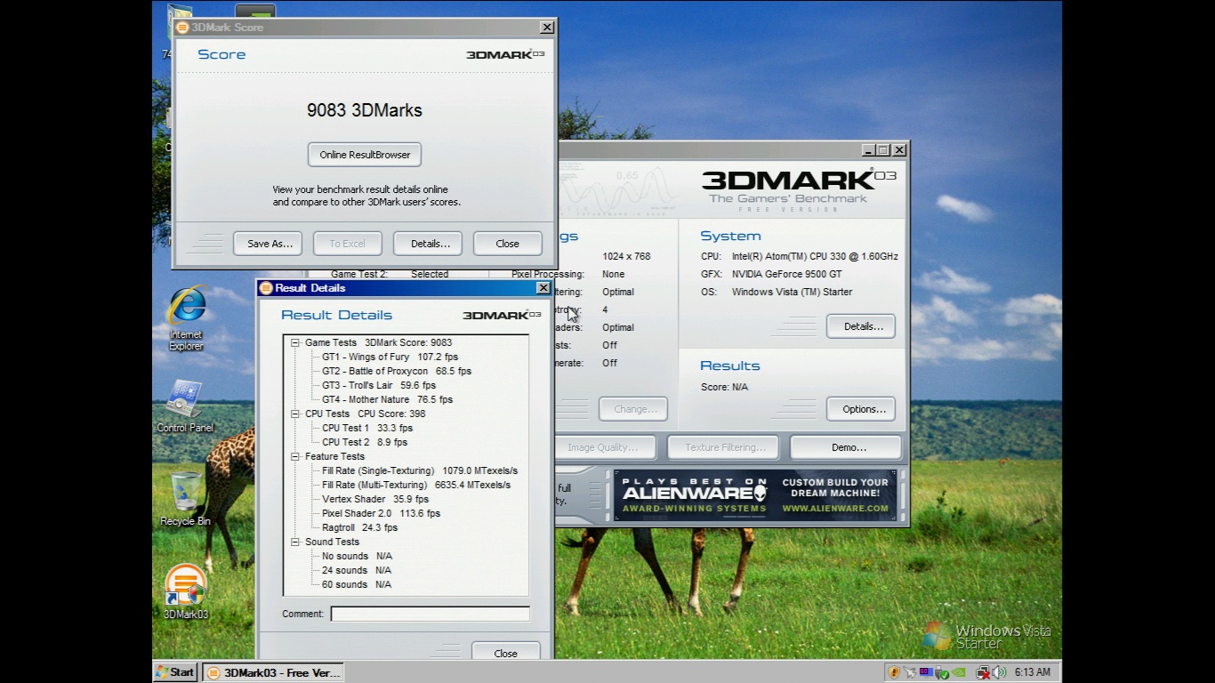
Task: Click Close in the 3DMark Score window
Action: (508, 244)
